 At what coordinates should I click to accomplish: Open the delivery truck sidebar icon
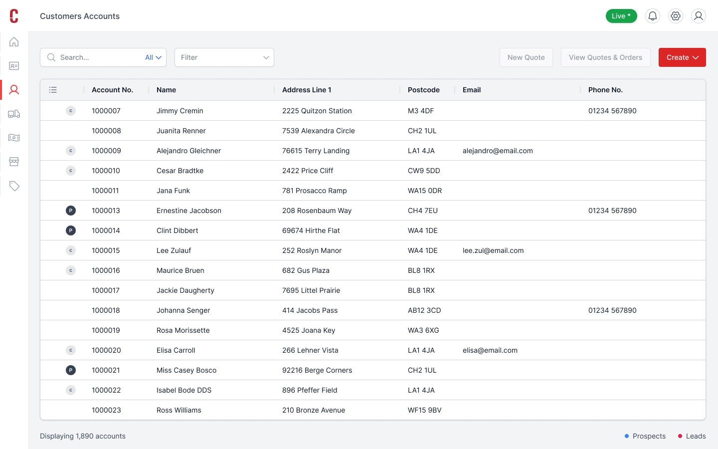(14, 114)
